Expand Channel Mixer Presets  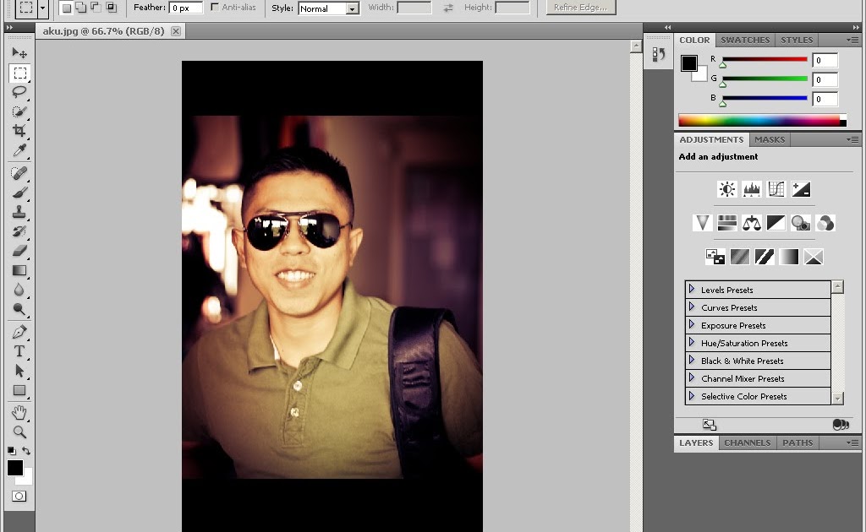point(692,378)
